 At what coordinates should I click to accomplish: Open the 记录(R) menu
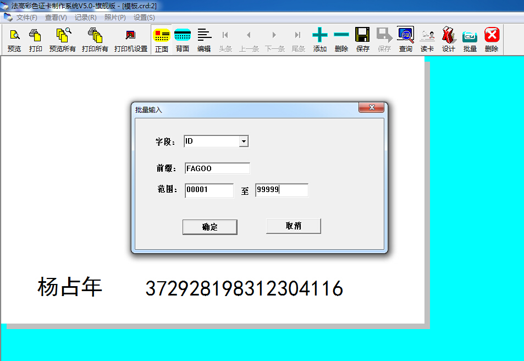point(86,18)
